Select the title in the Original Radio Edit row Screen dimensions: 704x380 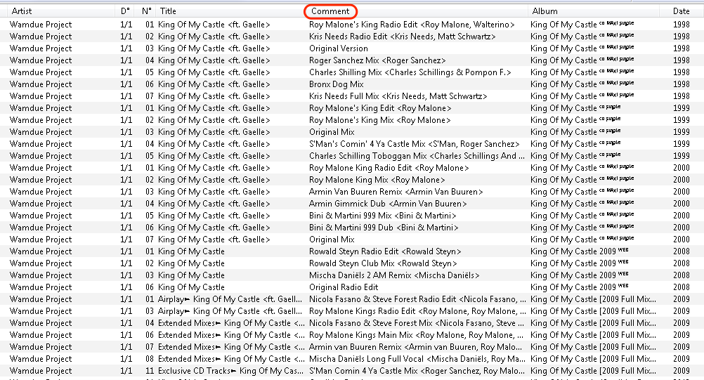(191, 287)
